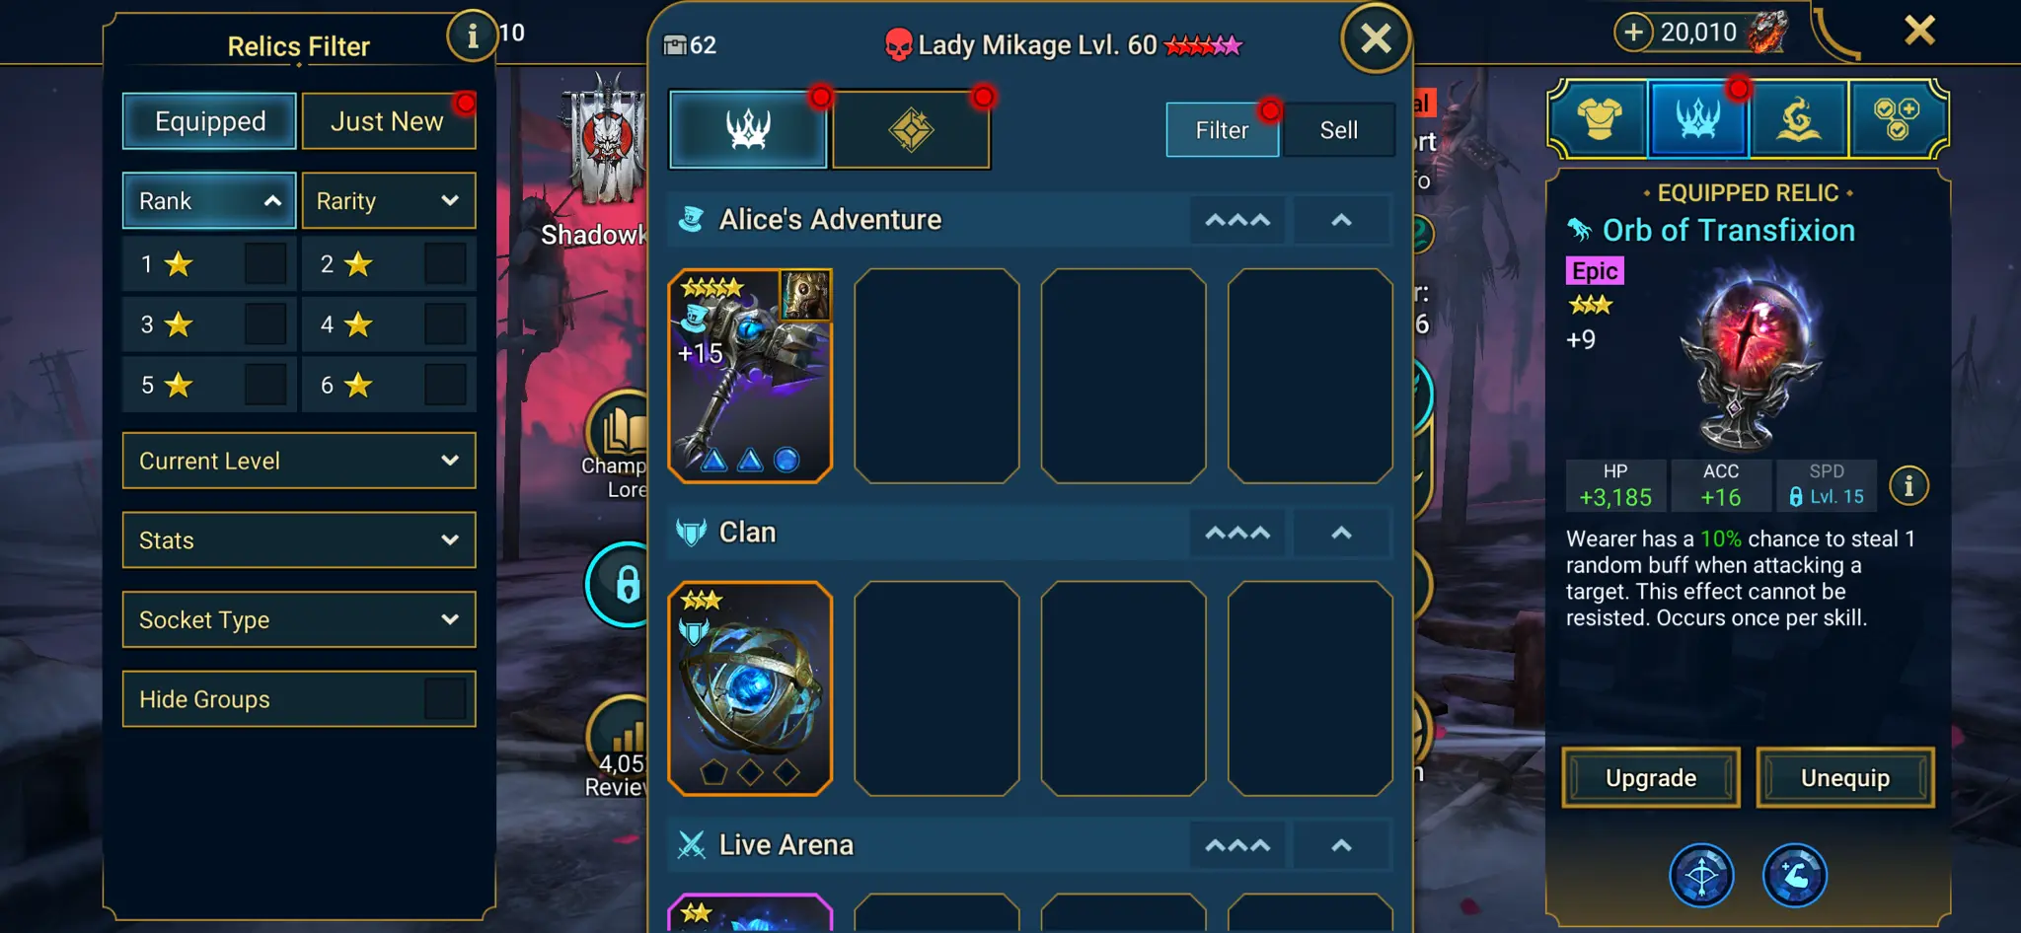
Task: Unequip the Orb of Transfixion
Action: (1845, 778)
